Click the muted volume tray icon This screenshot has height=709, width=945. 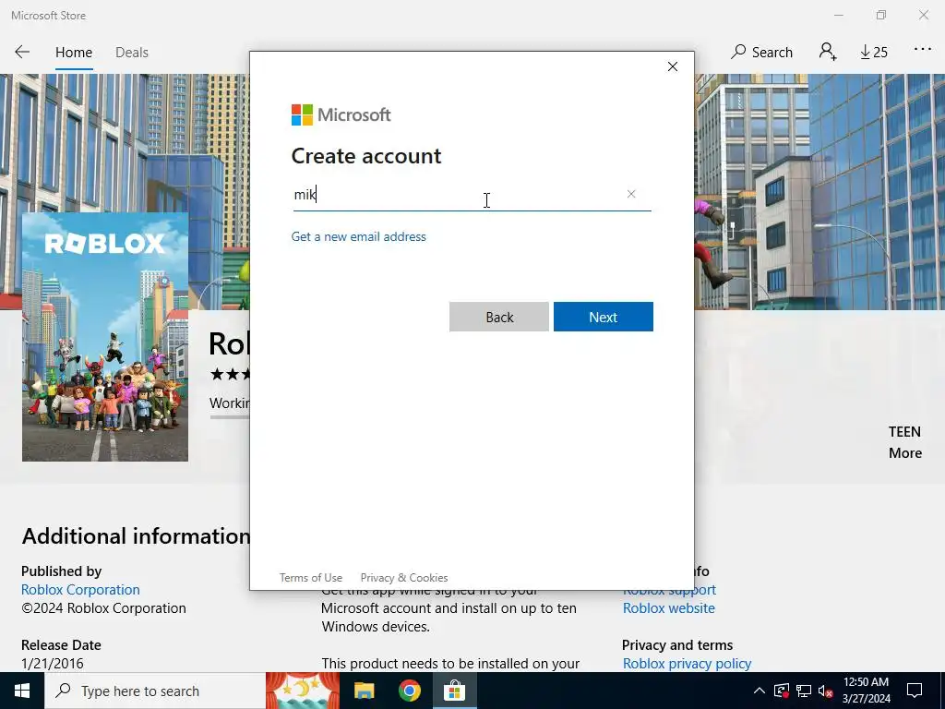(826, 691)
